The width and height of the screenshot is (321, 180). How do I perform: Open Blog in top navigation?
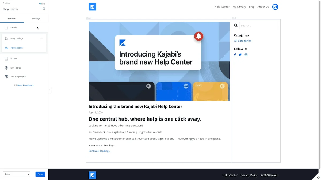click(252, 7)
